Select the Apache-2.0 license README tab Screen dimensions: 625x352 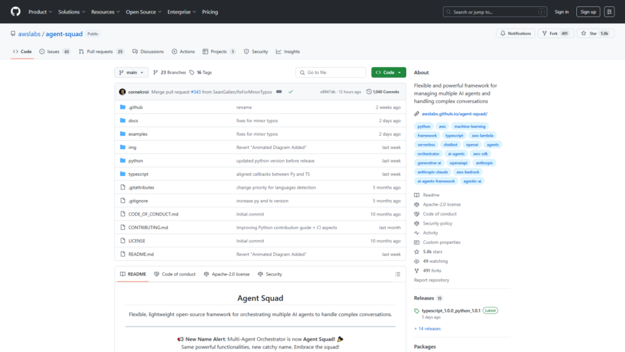227,274
